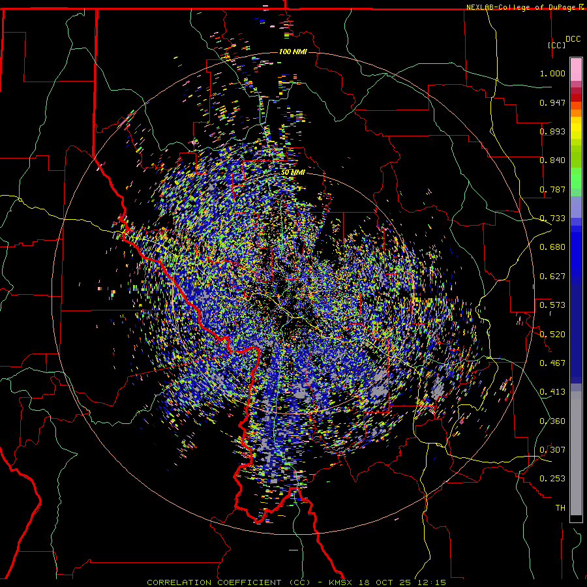Click the KMSX station identifier in the caption

coord(342,582)
